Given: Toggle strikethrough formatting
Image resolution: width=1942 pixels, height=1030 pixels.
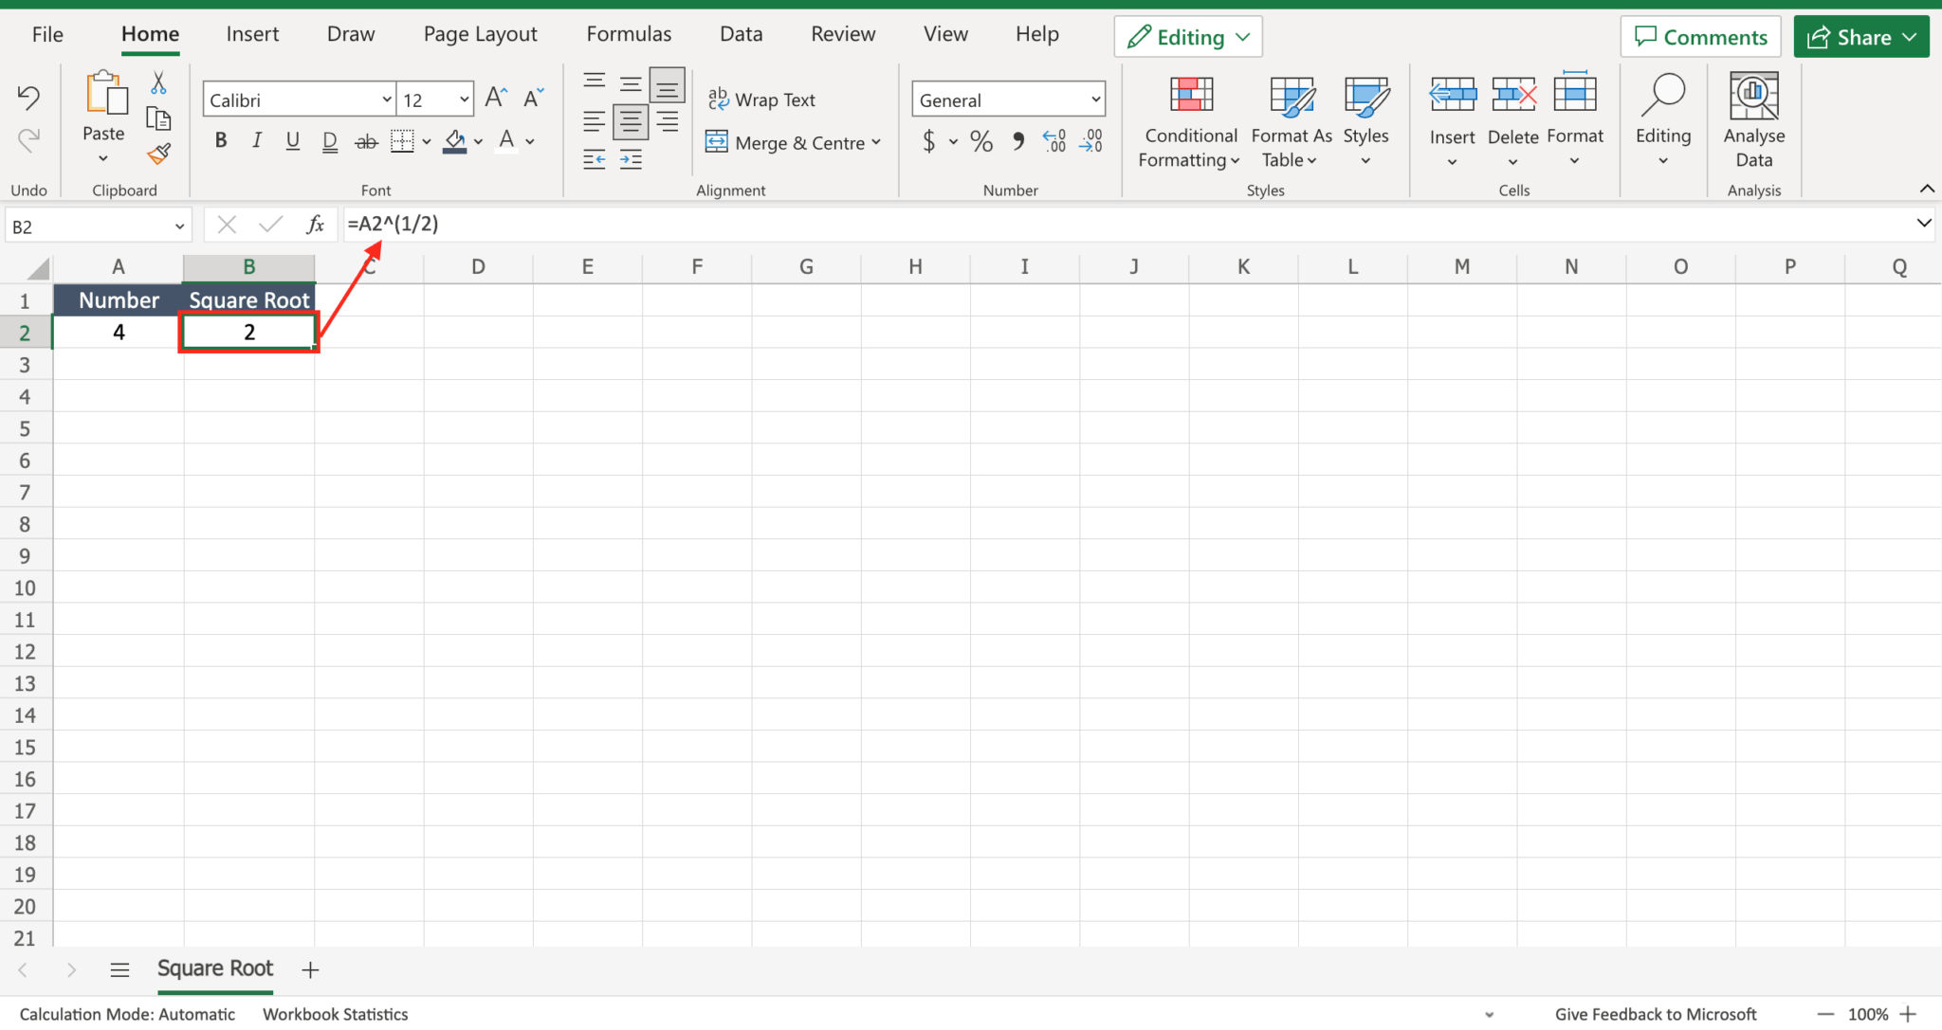Looking at the screenshot, I should click(x=365, y=139).
